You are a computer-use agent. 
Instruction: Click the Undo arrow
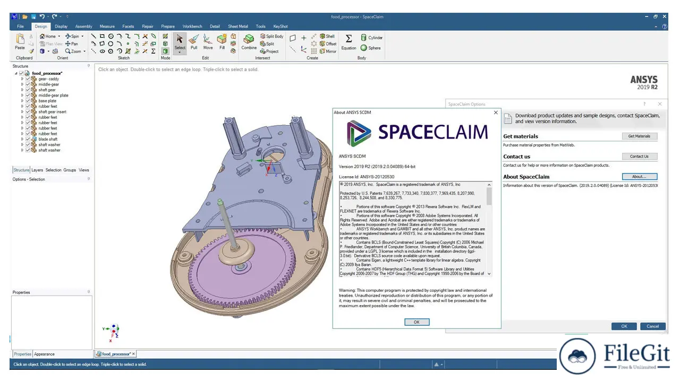(x=42, y=17)
